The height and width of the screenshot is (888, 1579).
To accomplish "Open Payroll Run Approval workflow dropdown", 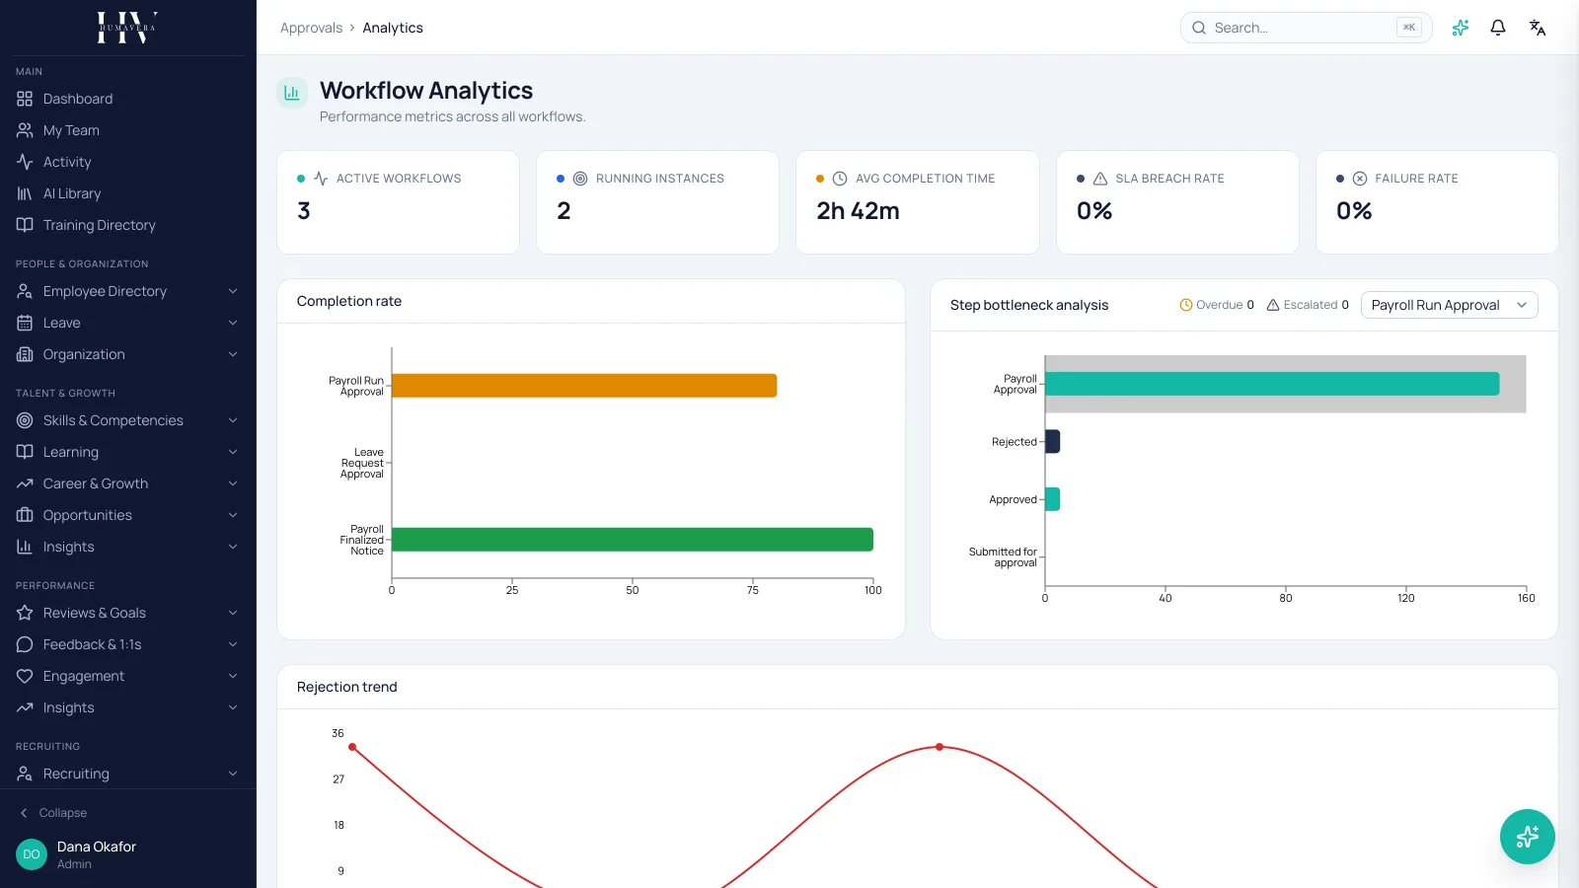I will pyautogui.click(x=1449, y=305).
